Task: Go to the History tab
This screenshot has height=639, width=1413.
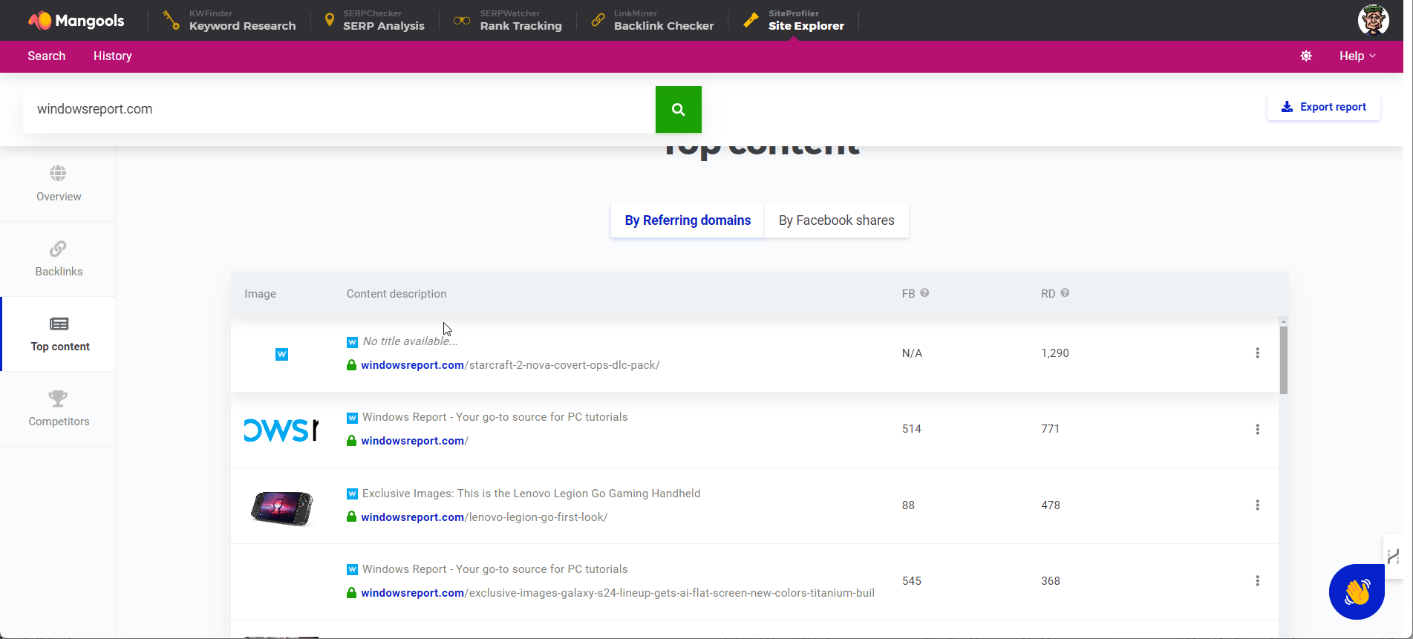Action: [x=113, y=56]
